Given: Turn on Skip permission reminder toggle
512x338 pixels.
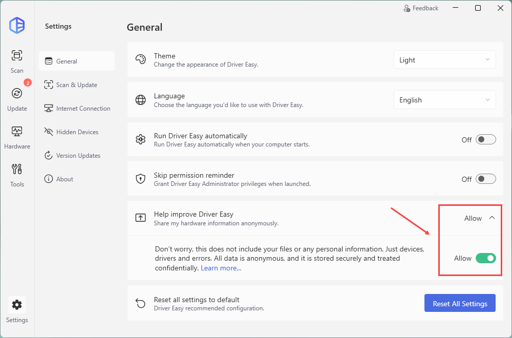Looking at the screenshot, I should tap(485, 179).
